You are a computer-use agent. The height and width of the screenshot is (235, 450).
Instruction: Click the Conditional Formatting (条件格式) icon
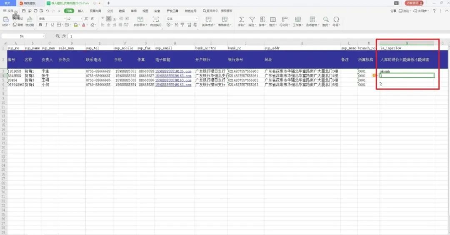[208, 20]
